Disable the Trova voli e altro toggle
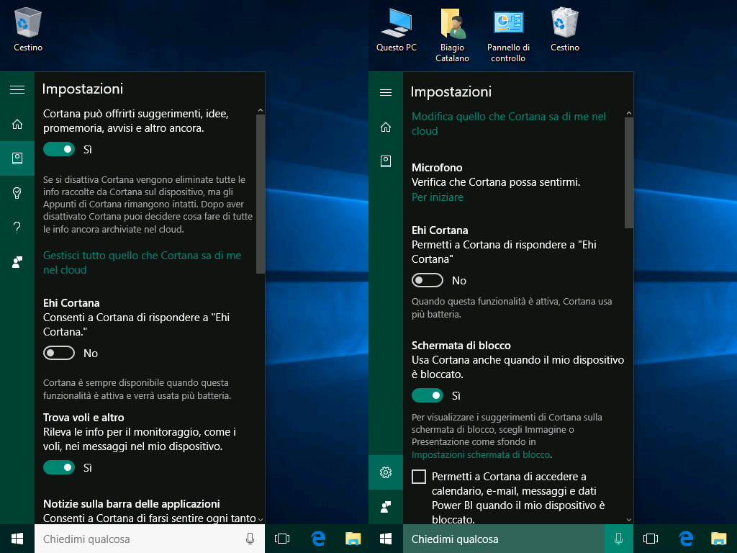The image size is (737, 553). click(x=59, y=467)
